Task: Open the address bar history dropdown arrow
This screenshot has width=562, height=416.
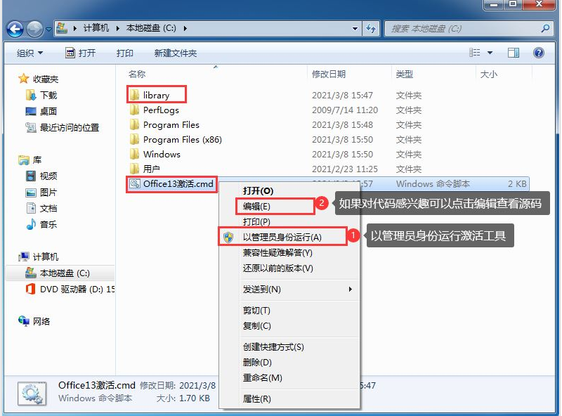Action: click(x=355, y=29)
